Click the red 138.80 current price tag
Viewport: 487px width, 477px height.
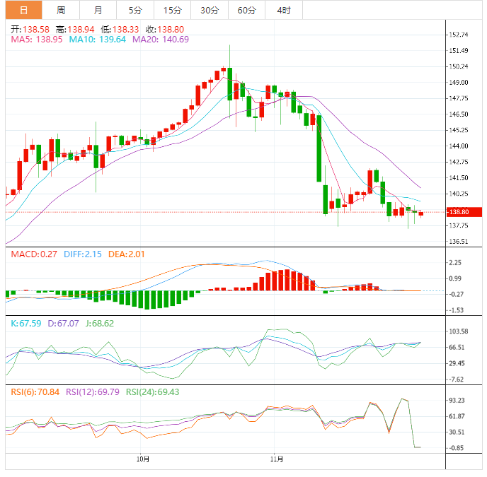[x=459, y=212]
